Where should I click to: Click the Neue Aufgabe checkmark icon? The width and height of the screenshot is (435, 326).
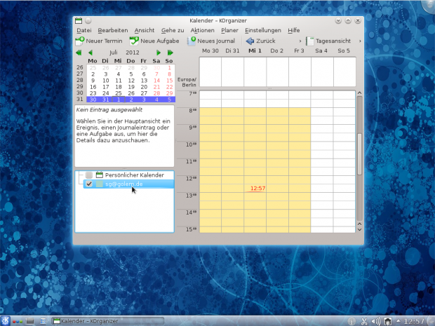[x=134, y=41]
